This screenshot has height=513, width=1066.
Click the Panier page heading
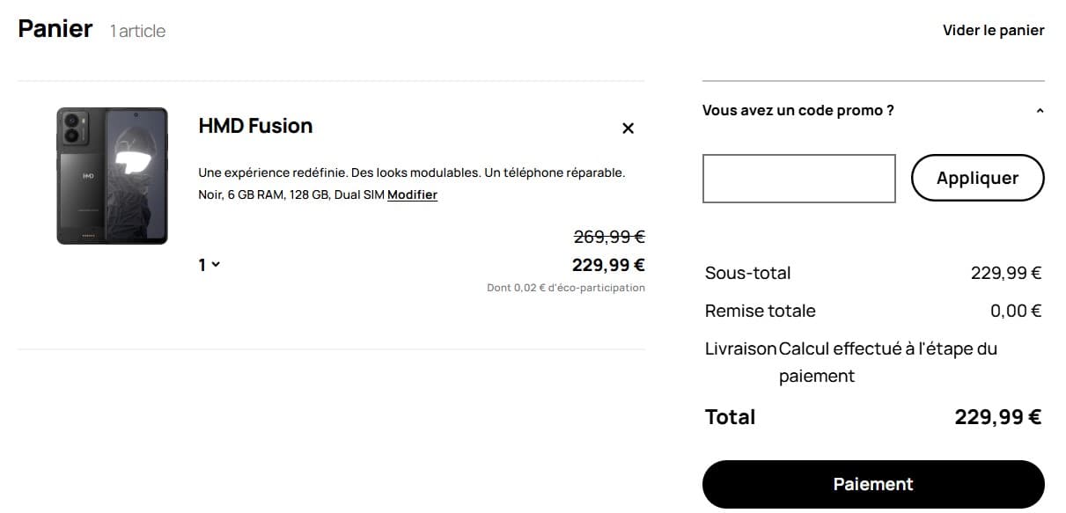[x=55, y=28]
